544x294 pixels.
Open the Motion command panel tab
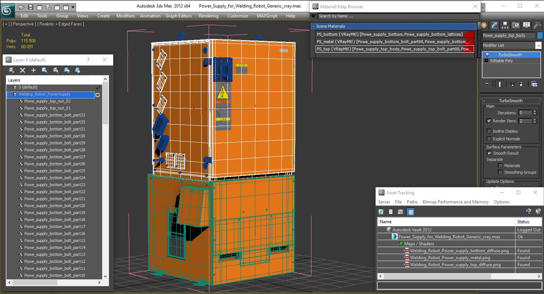[516, 25]
